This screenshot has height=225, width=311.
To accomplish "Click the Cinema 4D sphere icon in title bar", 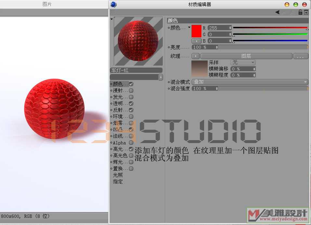I will click(113, 4).
